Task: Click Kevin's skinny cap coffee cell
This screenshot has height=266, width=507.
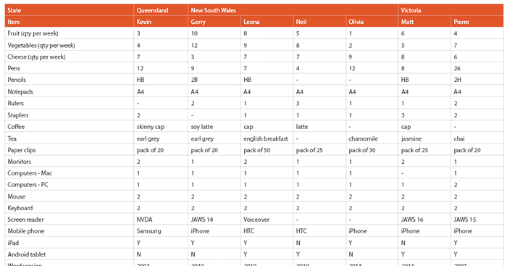Action: point(161,127)
